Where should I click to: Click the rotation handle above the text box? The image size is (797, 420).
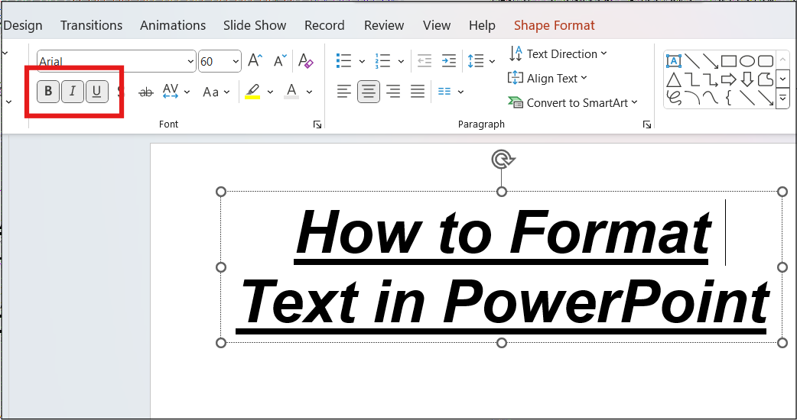[503, 160]
